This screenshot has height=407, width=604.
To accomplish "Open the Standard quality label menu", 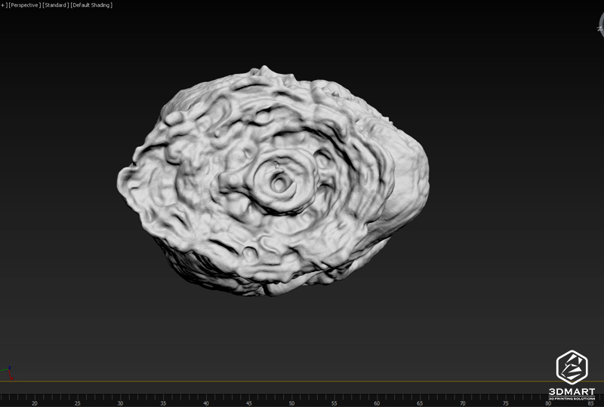I will (x=55, y=5).
